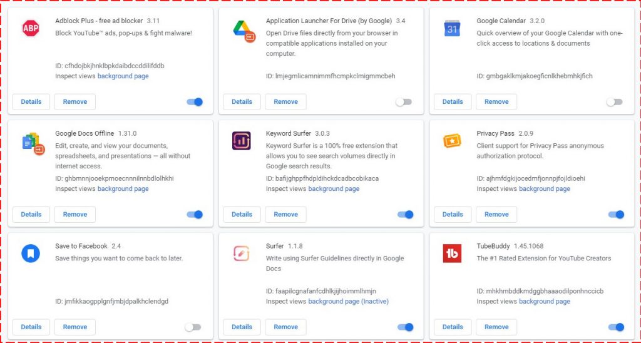Click the Privacy Pass ticket icon

click(452, 141)
